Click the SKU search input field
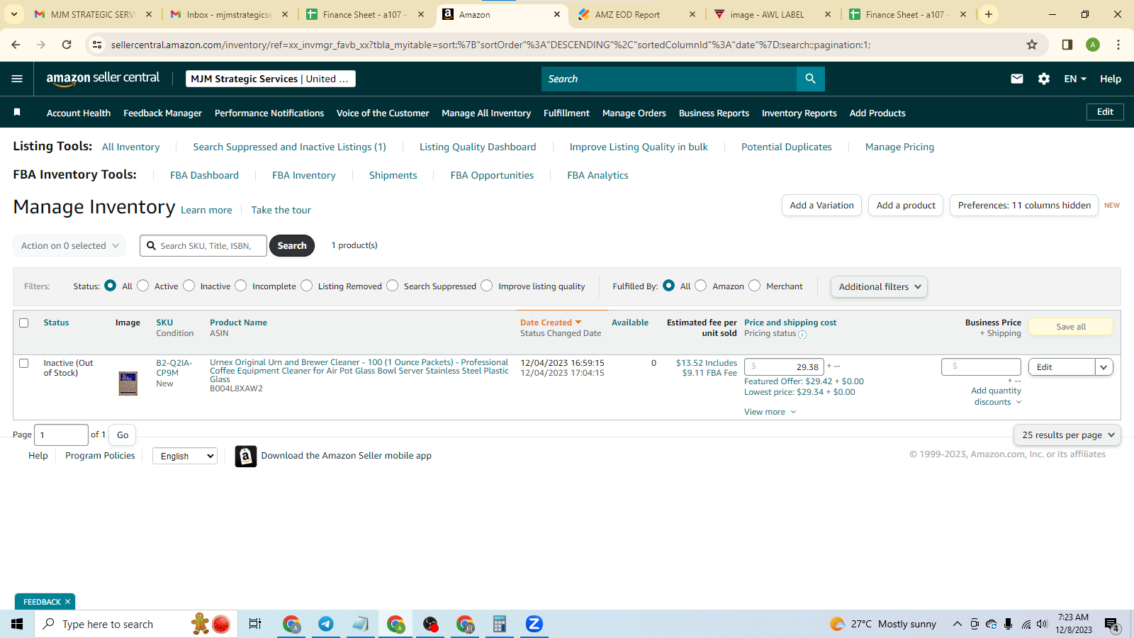The width and height of the screenshot is (1134, 638). [x=203, y=245]
